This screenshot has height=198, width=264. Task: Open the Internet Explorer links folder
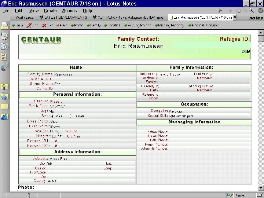pyautogui.click(x=4, y=117)
